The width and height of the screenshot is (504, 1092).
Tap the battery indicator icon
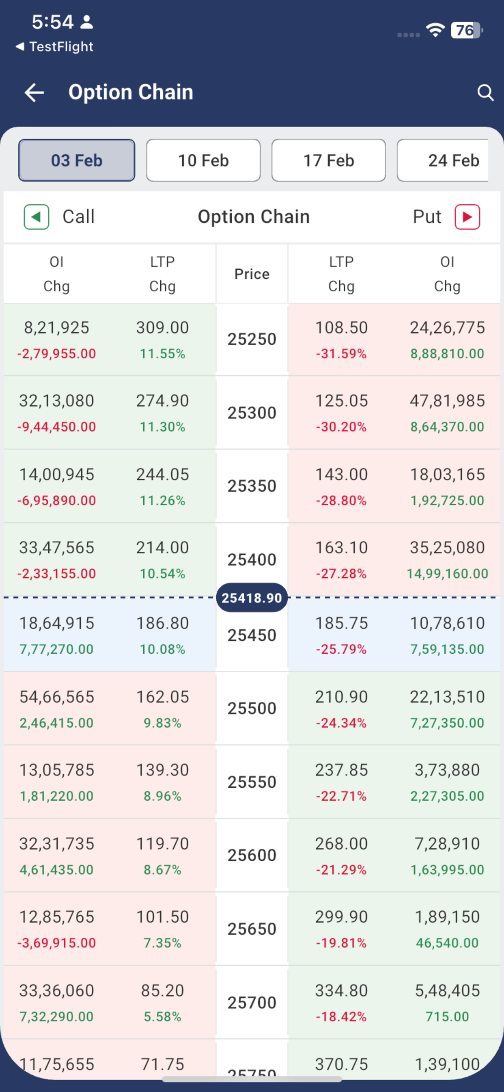467,30
